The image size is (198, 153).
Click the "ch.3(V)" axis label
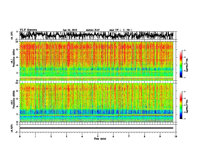pyautogui.click(x=12, y=128)
